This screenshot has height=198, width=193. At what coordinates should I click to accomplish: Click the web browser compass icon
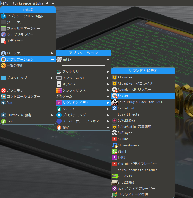pos(3,35)
